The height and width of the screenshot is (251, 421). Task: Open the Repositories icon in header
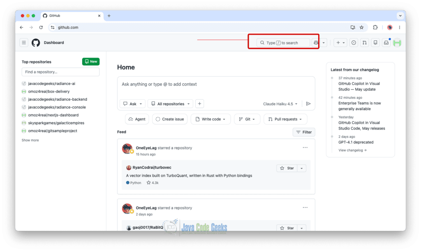click(375, 43)
